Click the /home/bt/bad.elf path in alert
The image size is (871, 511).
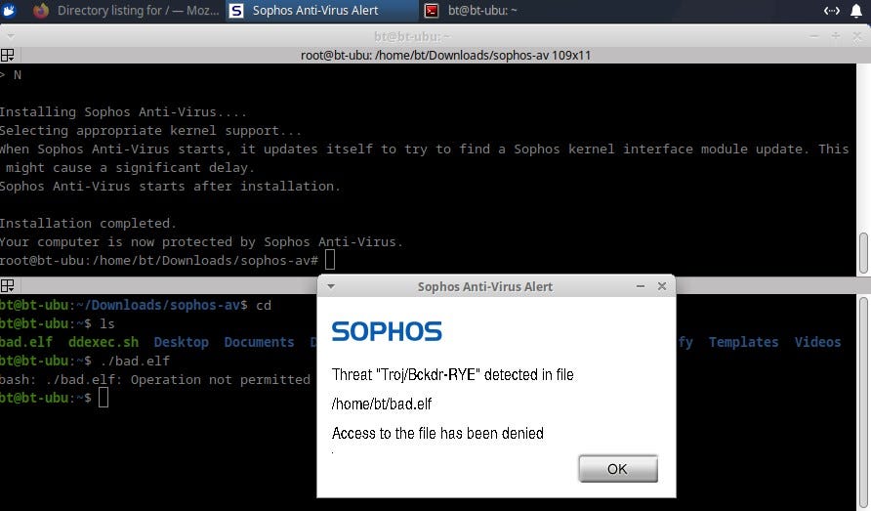pos(382,405)
